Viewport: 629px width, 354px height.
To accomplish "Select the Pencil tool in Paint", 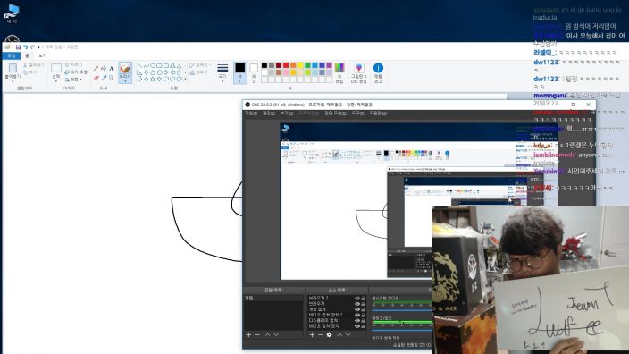I will coord(96,69).
